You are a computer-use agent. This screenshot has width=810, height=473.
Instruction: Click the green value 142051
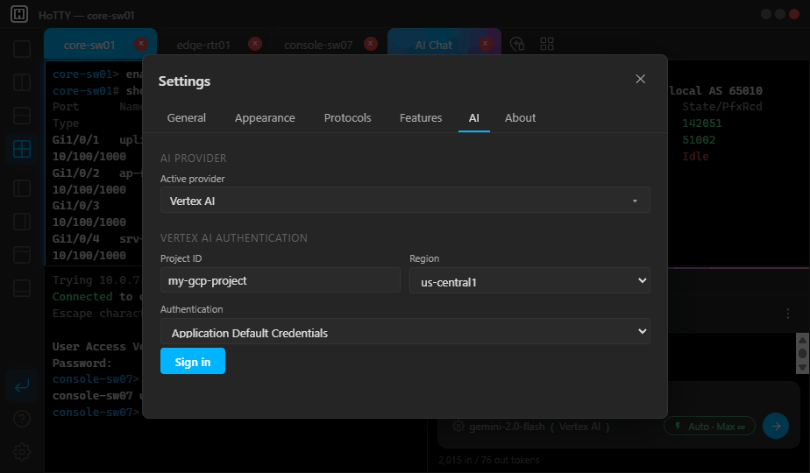coord(702,123)
